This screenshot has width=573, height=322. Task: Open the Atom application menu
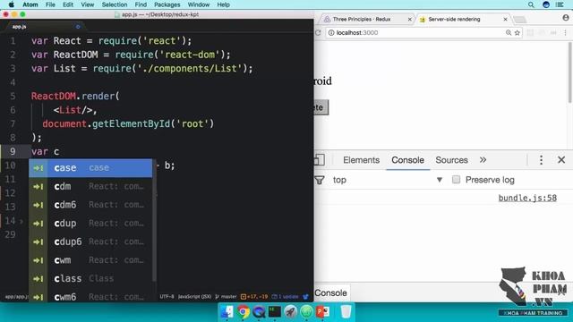(x=30, y=4)
